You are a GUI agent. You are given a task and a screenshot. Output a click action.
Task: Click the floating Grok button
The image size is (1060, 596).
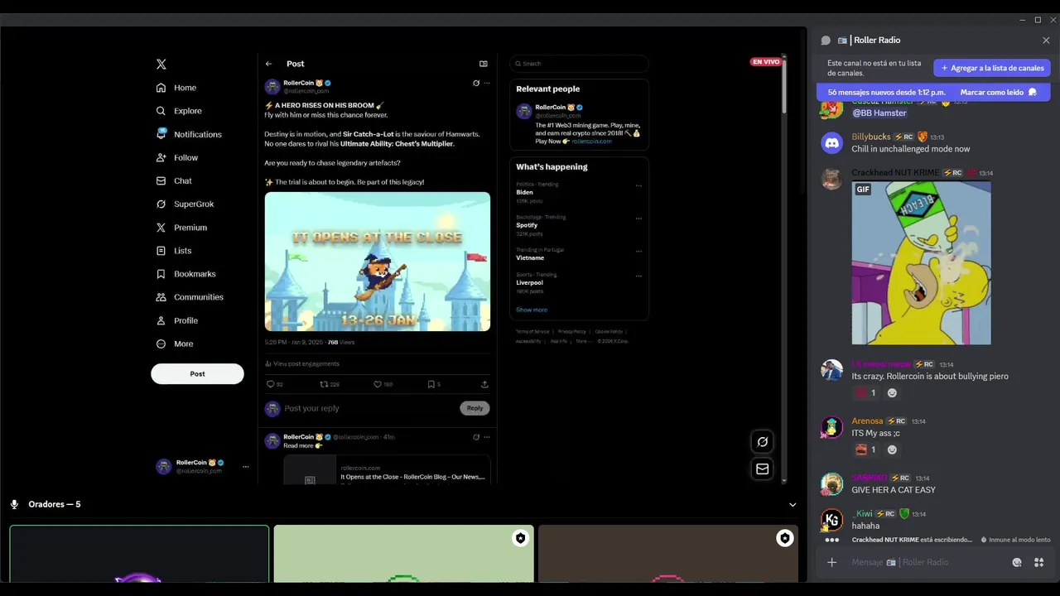(763, 442)
